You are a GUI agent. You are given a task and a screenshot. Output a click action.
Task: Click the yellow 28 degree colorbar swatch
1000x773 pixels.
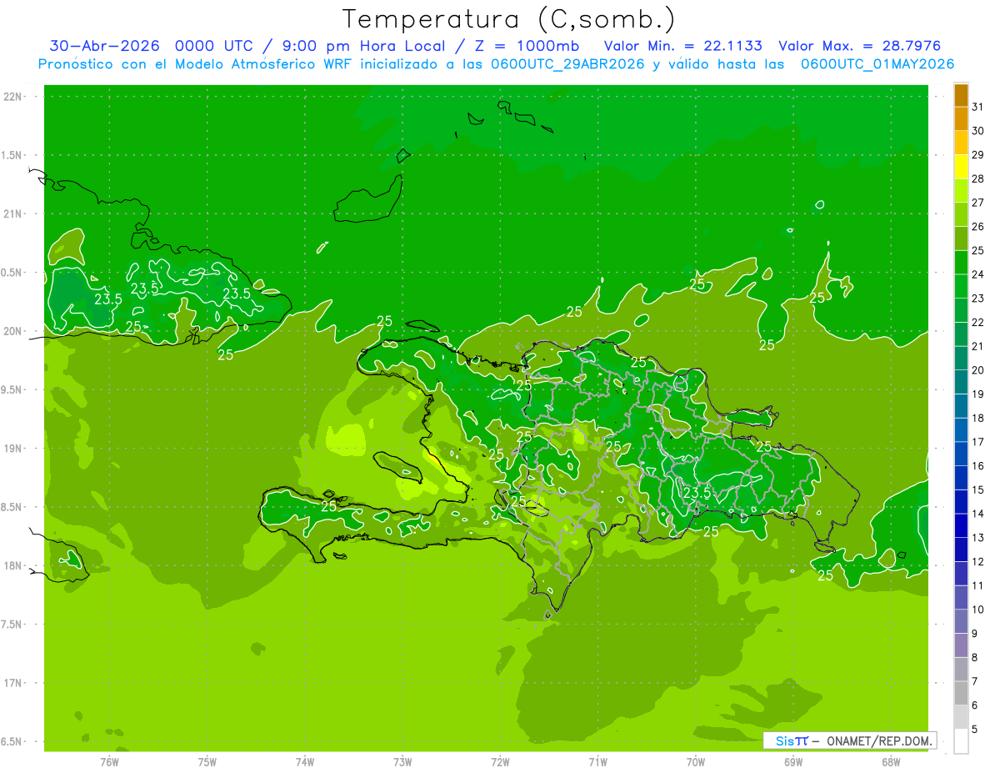(x=961, y=168)
